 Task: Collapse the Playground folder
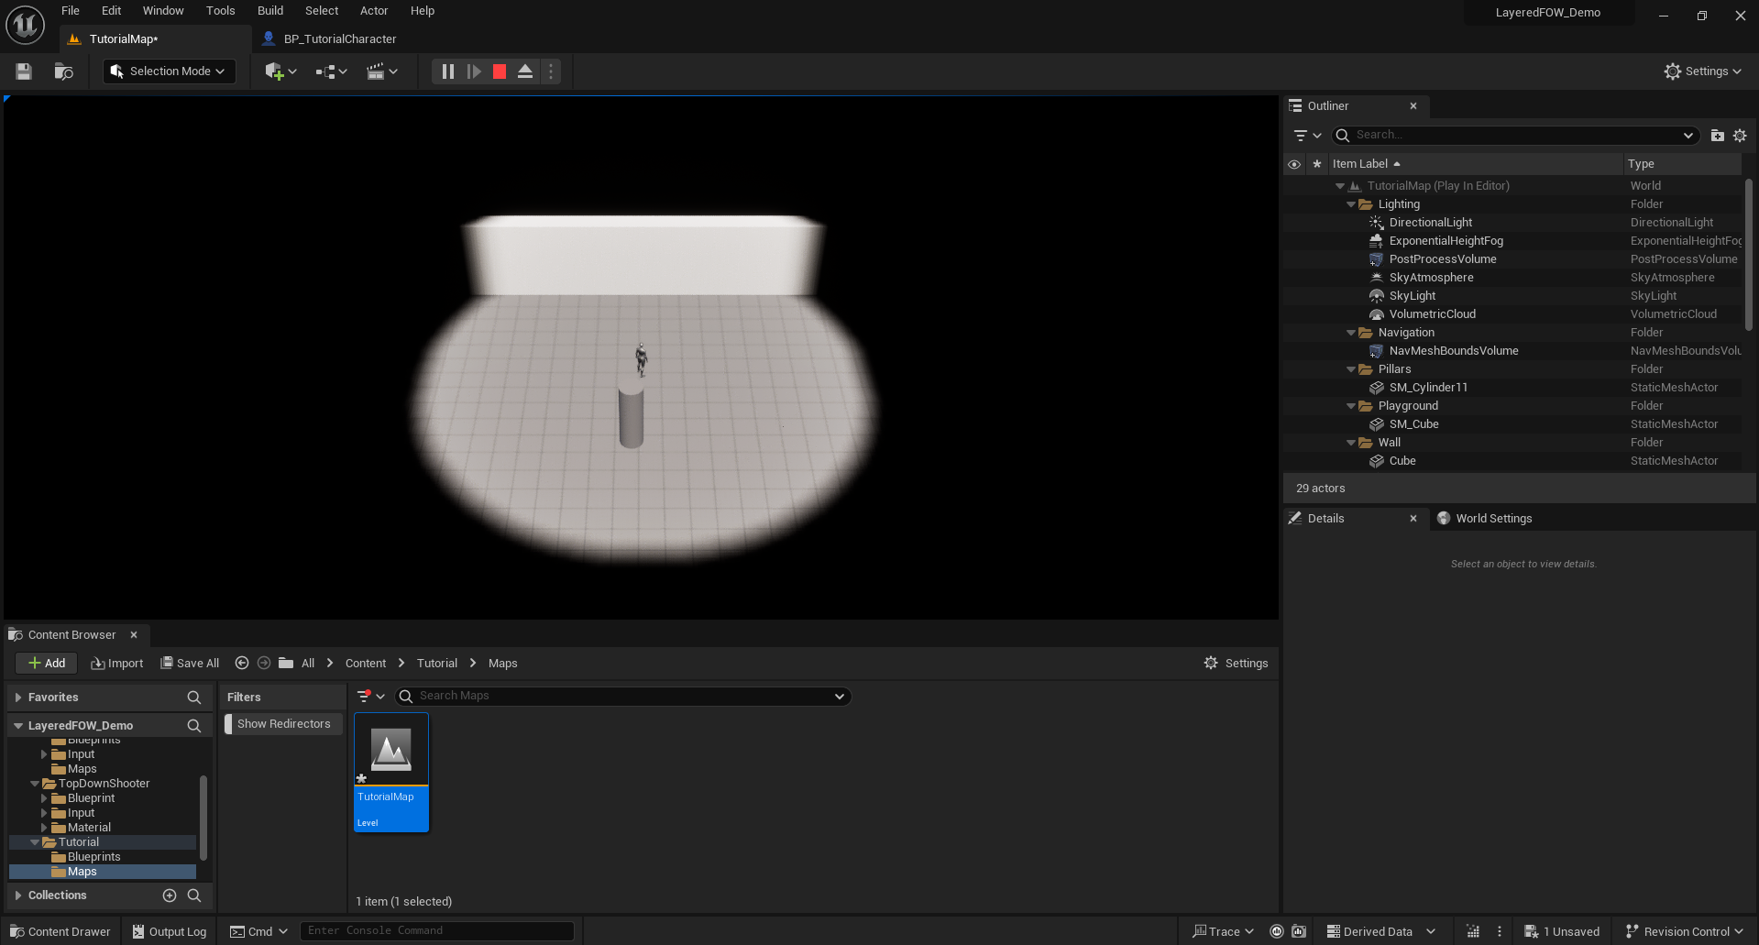(1351, 406)
